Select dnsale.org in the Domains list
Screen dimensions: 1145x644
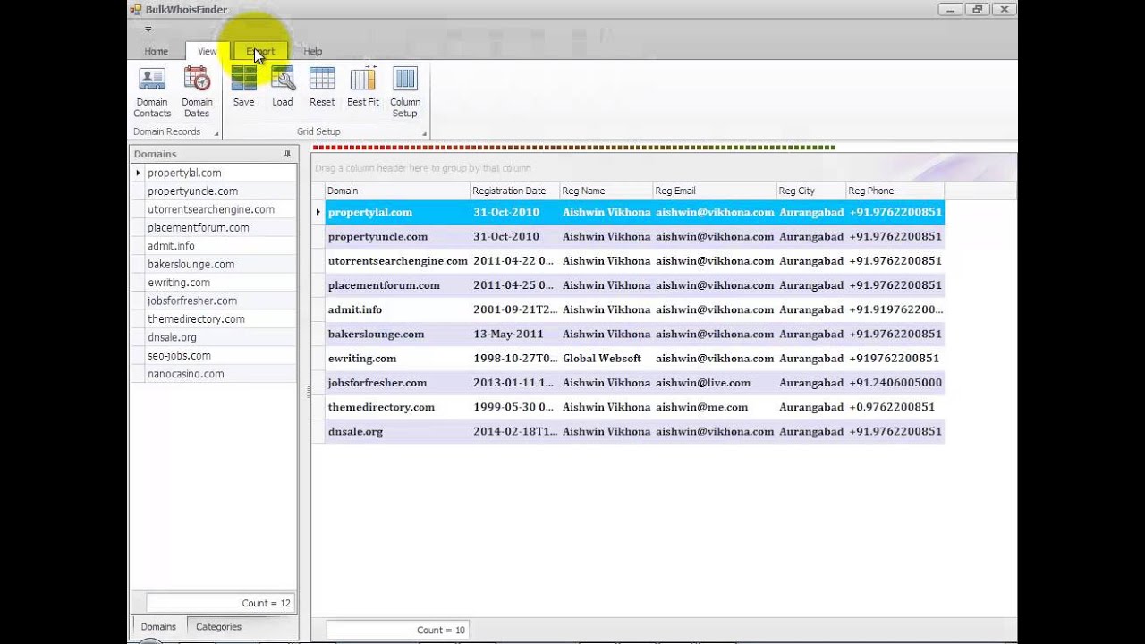tap(220, 338)
